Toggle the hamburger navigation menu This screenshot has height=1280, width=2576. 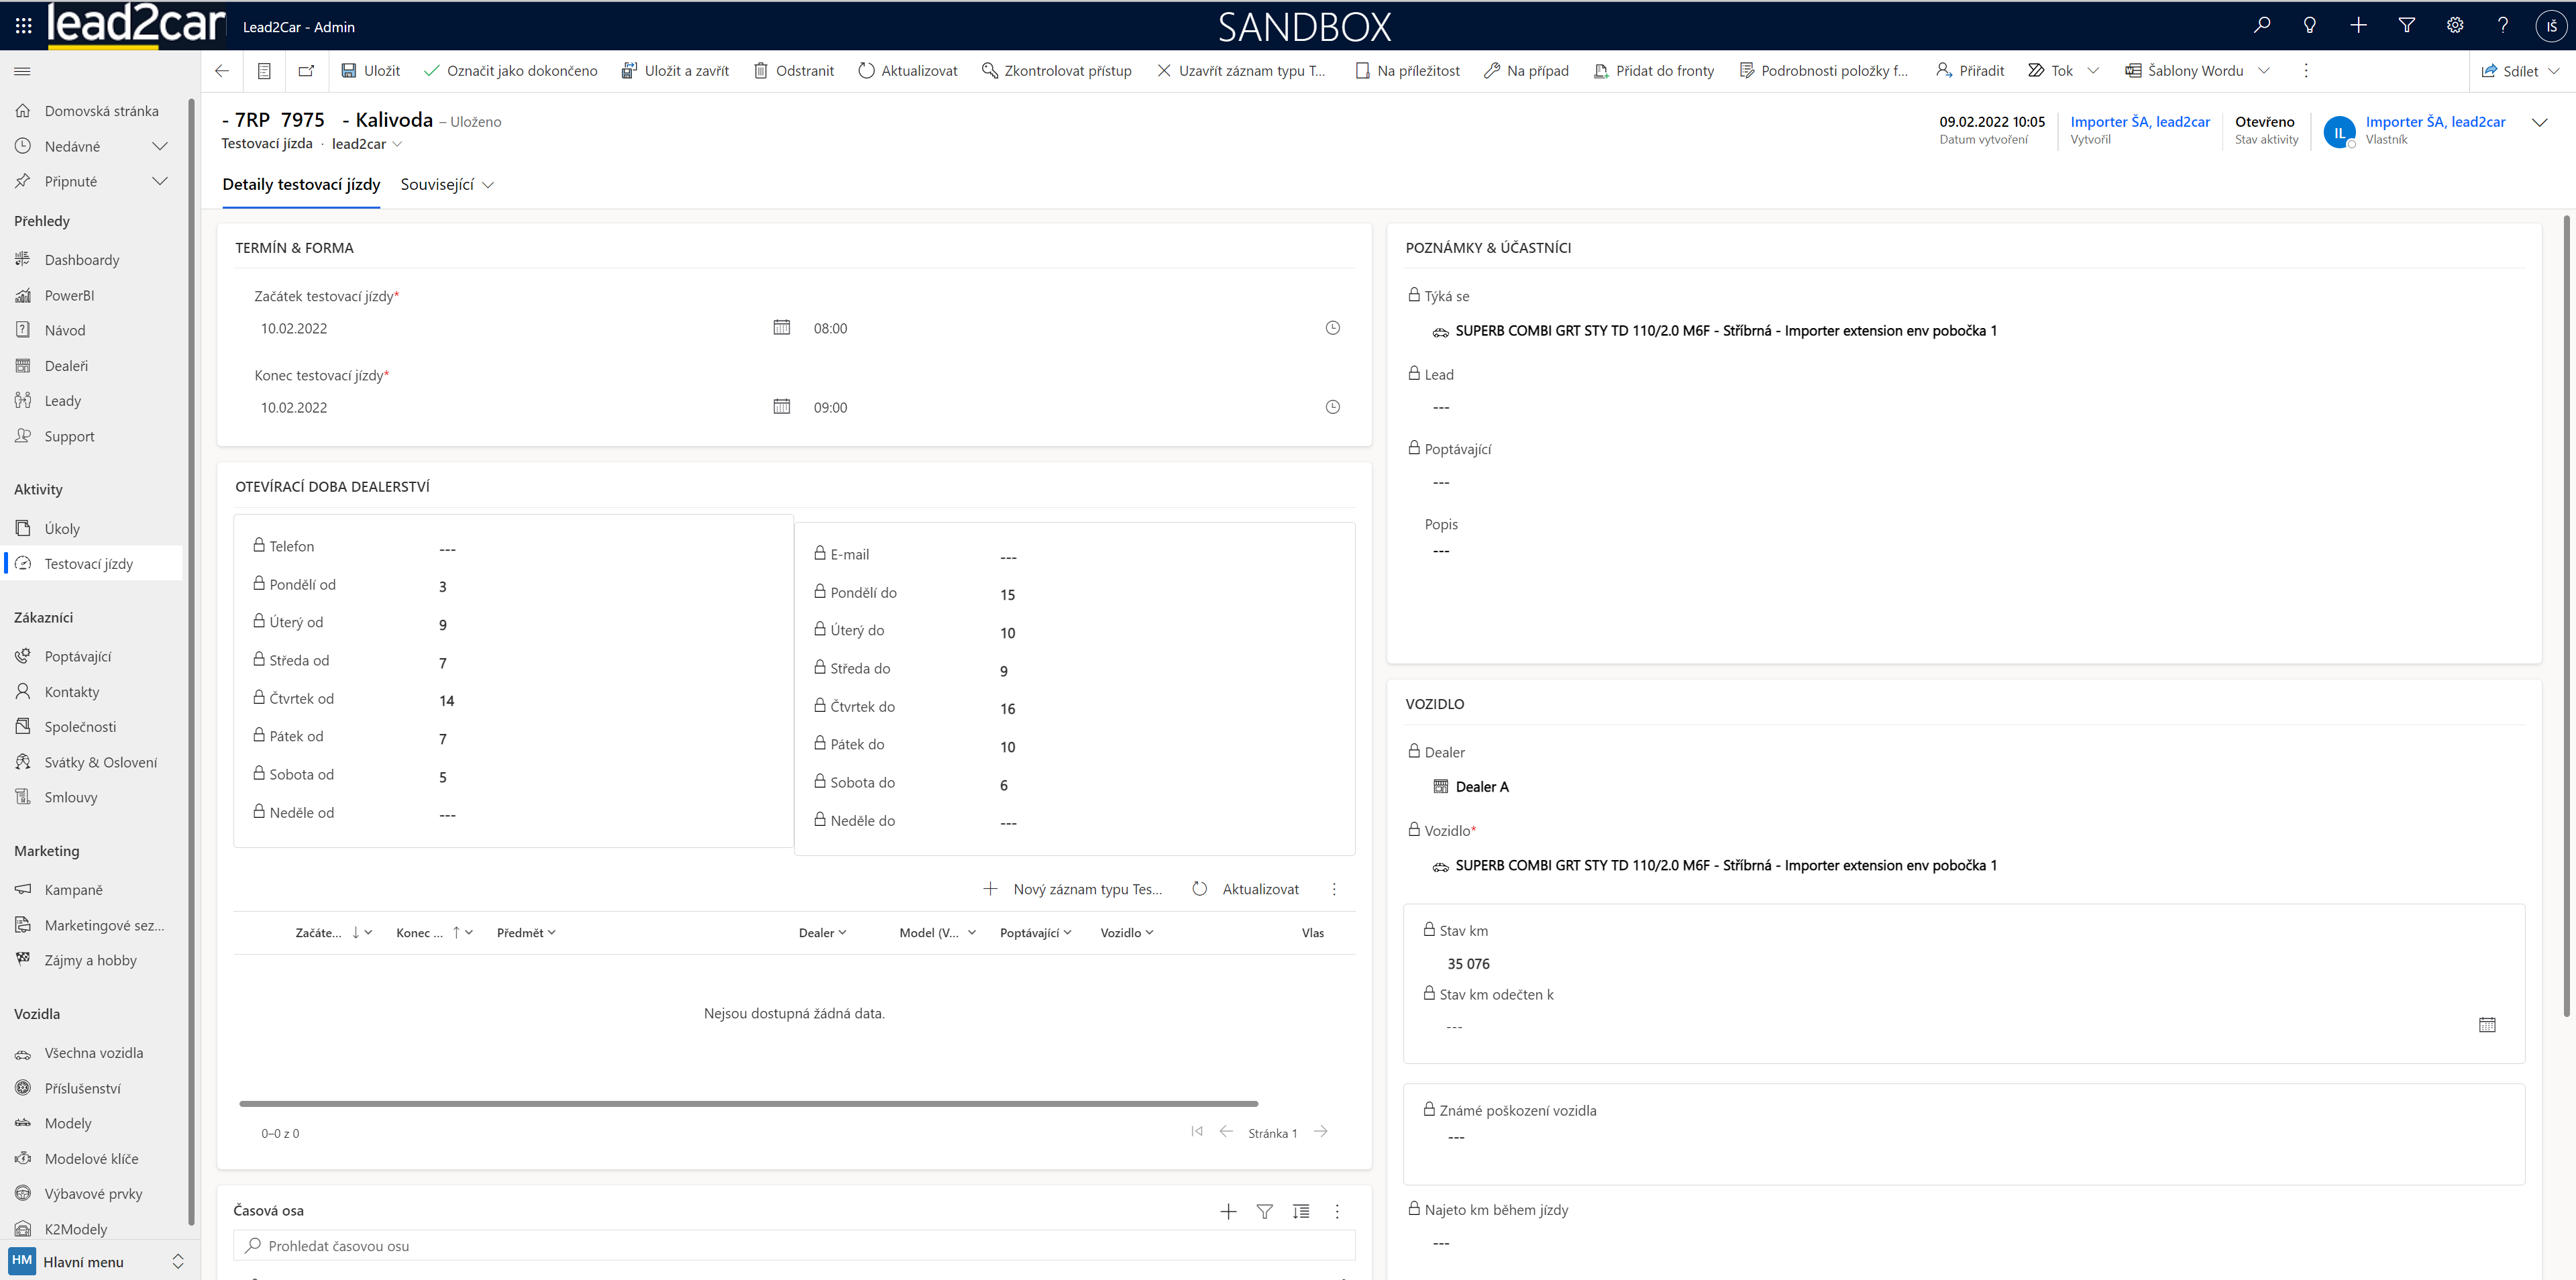pyautogui.click(x=22, y=71)
